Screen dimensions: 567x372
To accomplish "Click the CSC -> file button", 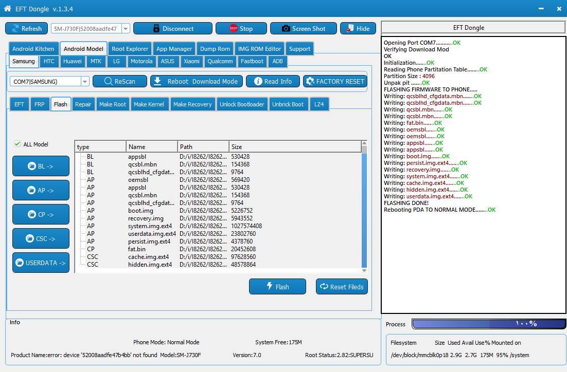I will (41, 239).
